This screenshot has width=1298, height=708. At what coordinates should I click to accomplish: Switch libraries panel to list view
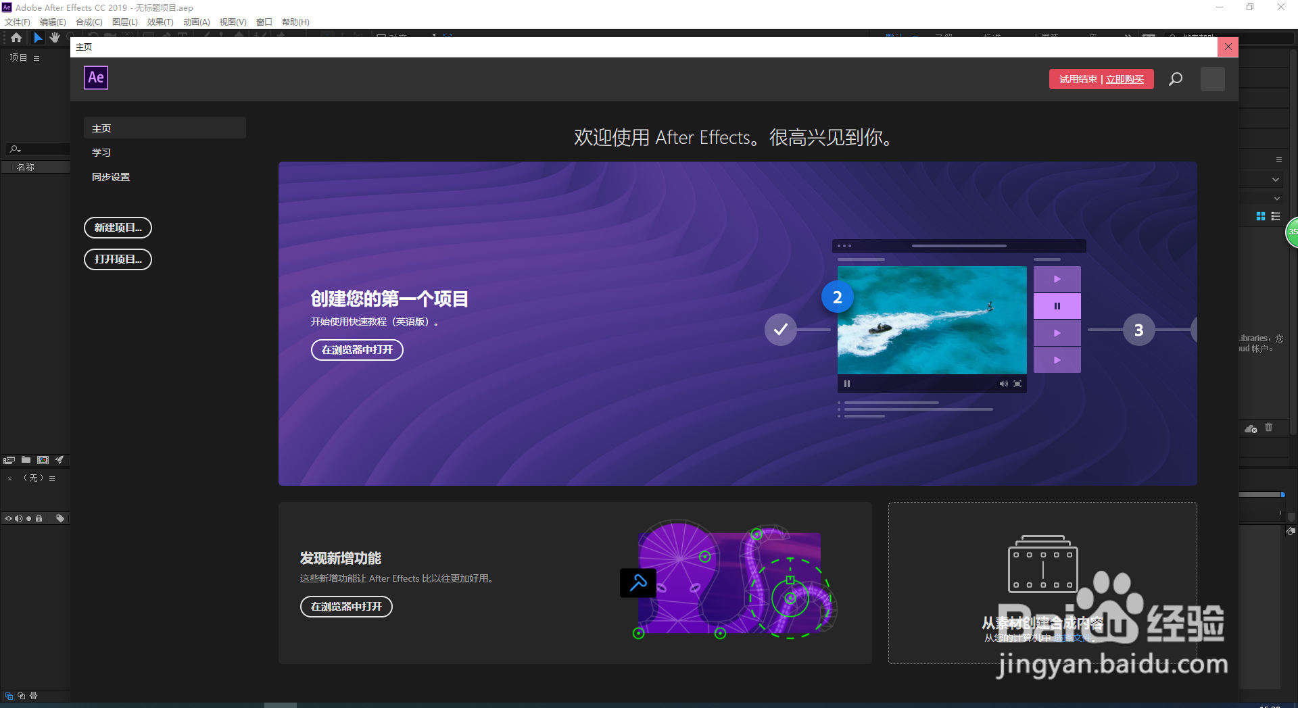click(x=1276, y=216)
